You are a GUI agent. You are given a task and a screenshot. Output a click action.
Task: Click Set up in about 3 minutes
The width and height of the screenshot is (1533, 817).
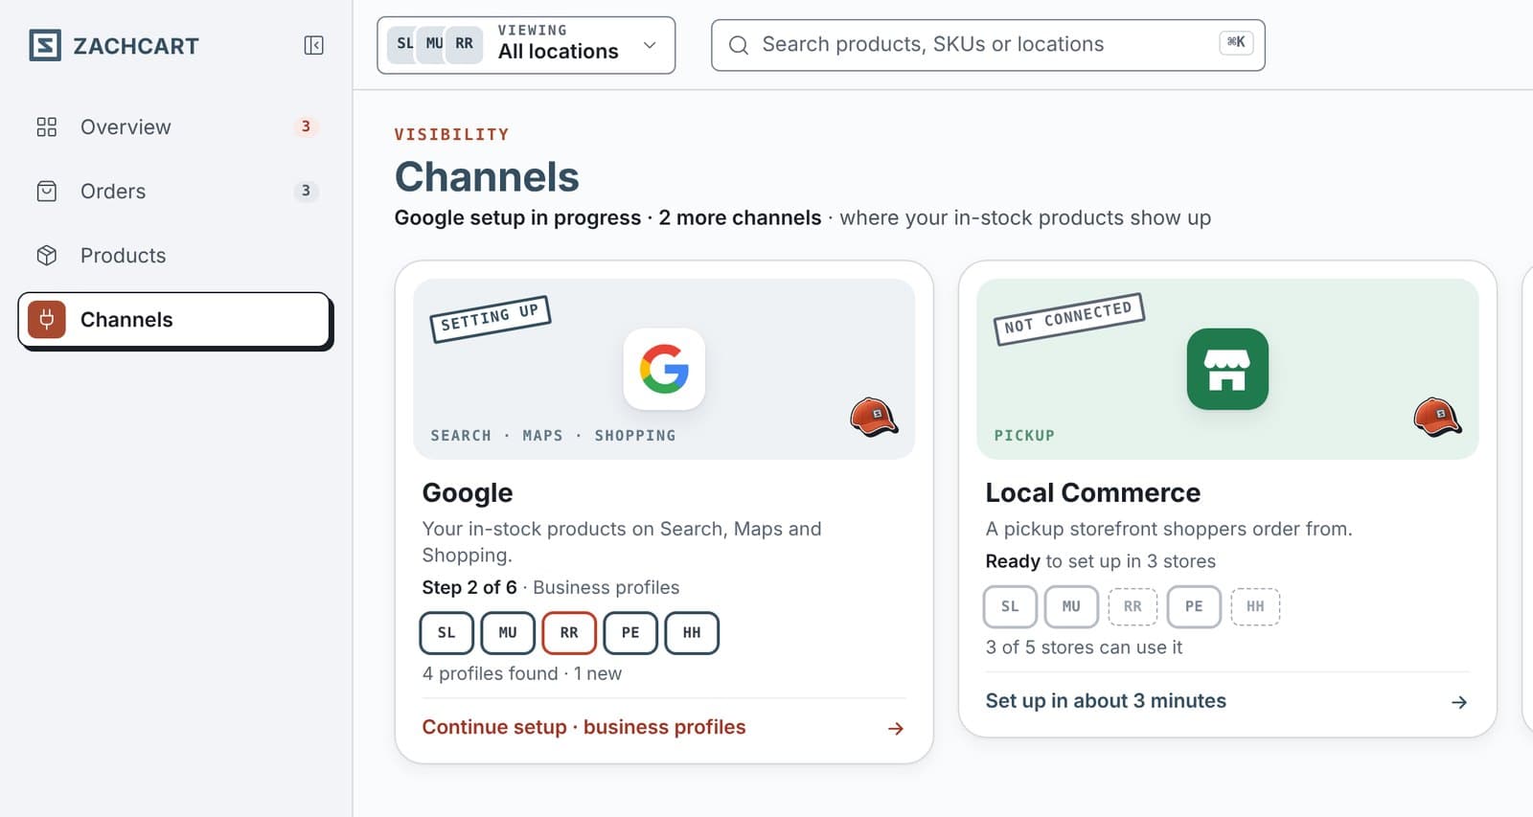(x=1106, y=700)
